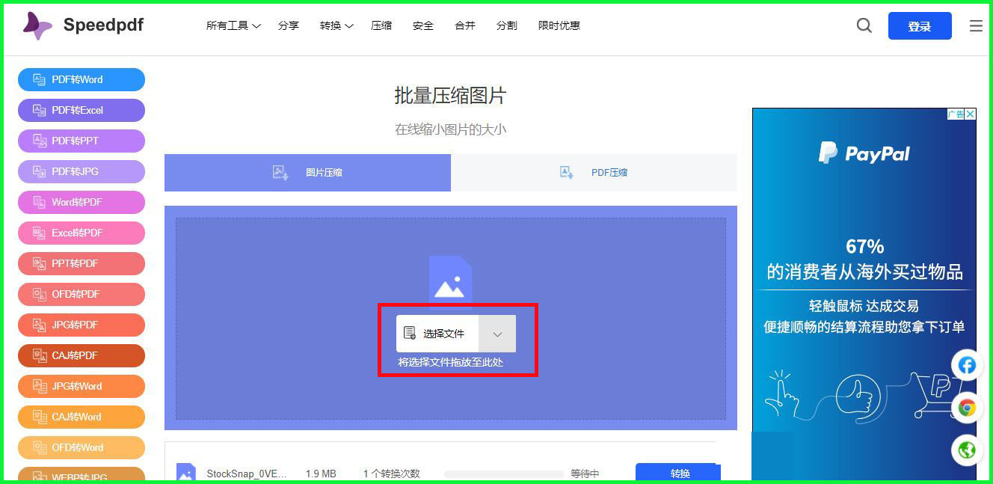Click the Facebook share icon on right edge
993x484 pixels.
(x=967, y=365)
